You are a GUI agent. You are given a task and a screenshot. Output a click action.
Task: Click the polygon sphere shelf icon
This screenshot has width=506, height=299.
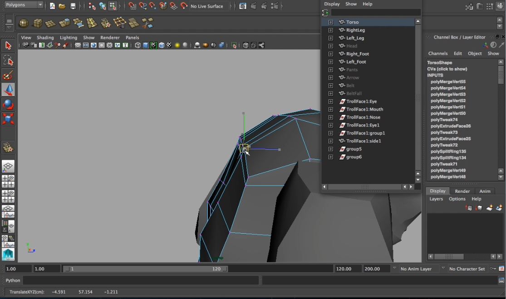[x=24, y=23]
